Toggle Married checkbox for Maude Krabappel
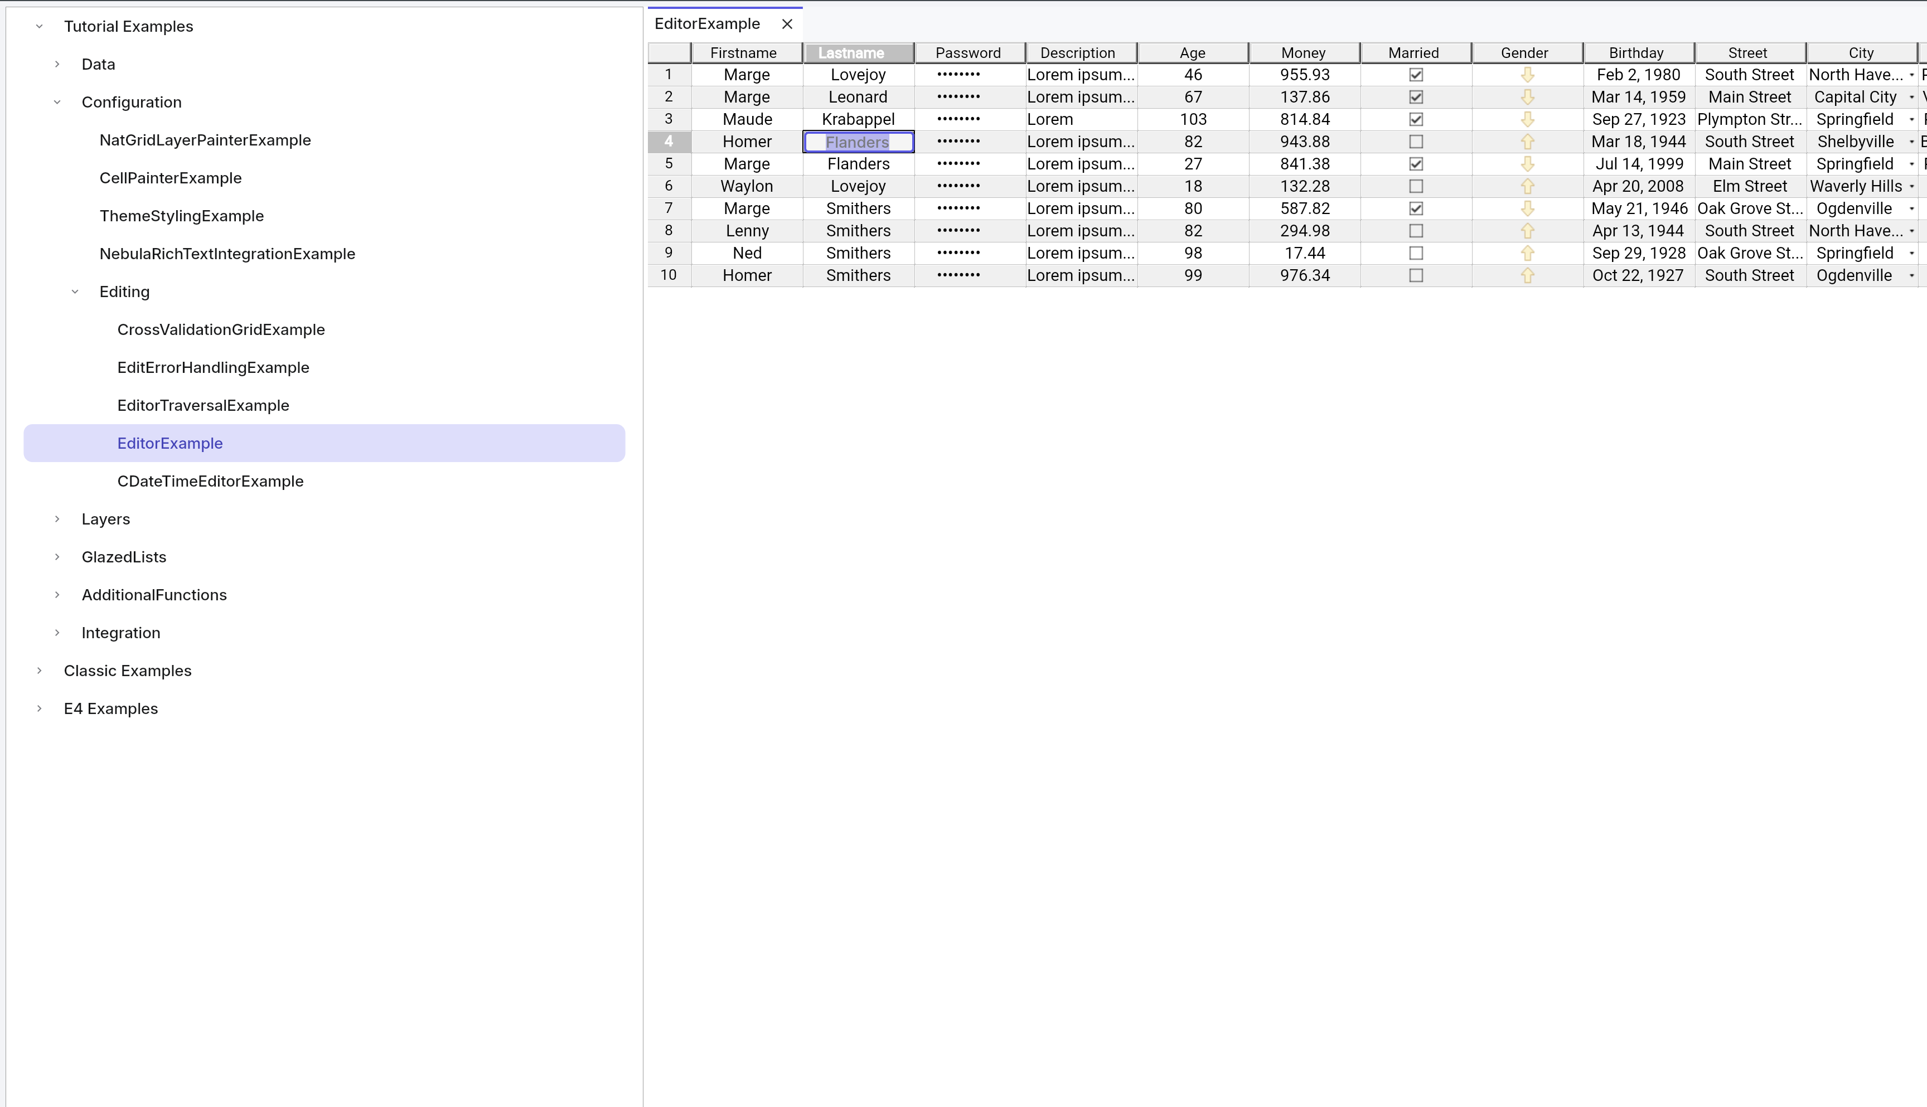 click(x=1415, y=119)
